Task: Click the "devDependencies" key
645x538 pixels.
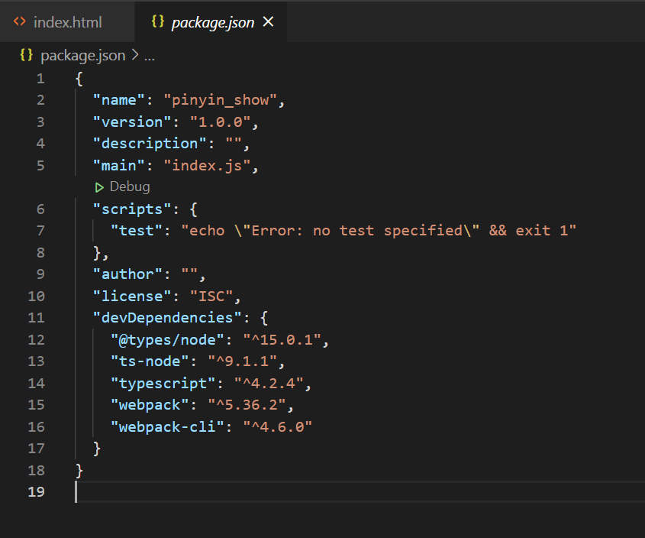Action: point(167,318)
